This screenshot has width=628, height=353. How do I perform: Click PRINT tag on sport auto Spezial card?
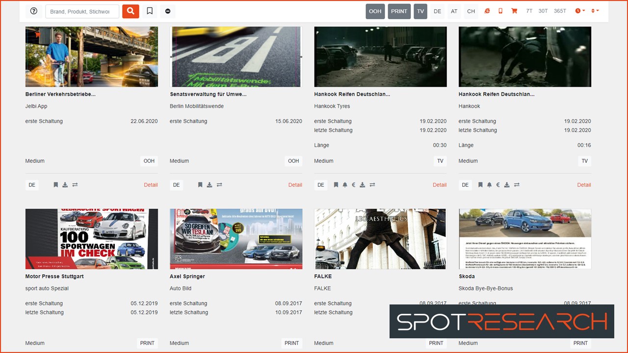[147, 343]
